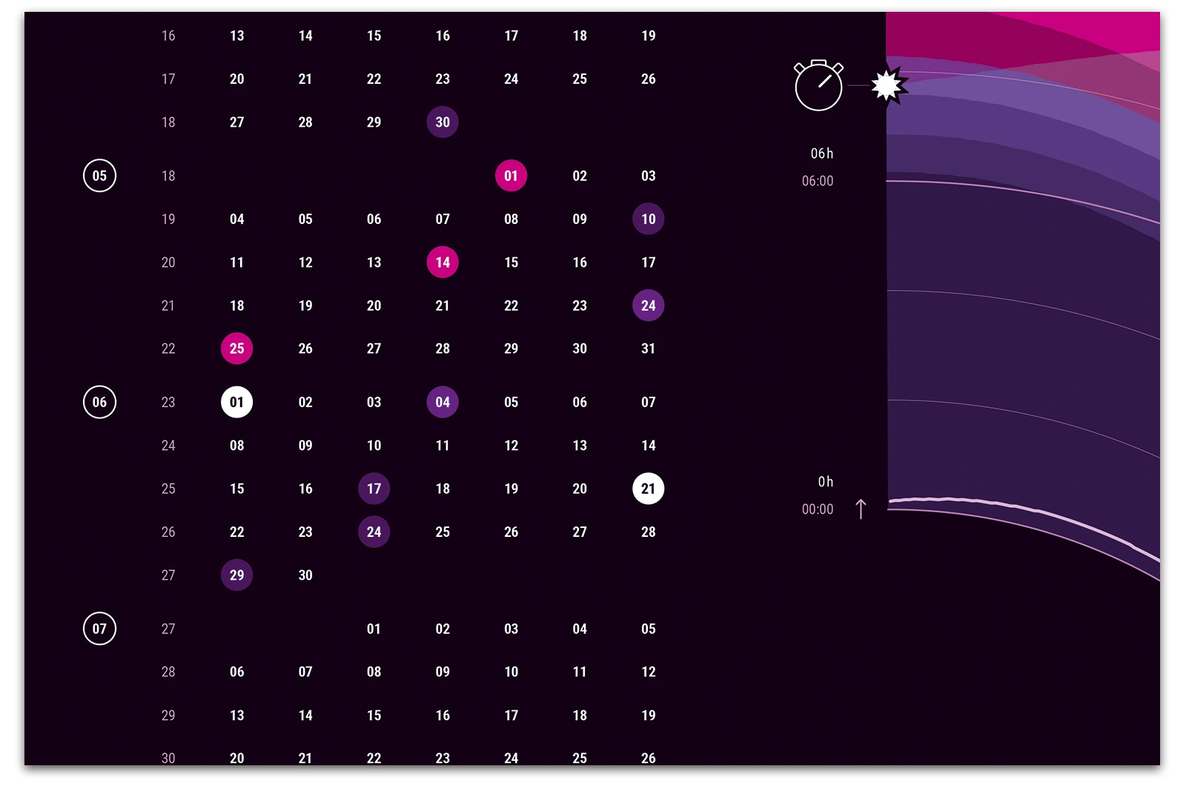Click the upward arrow beside 00:00
Screen dimensions: 1186x786
[x=861, y=509]
